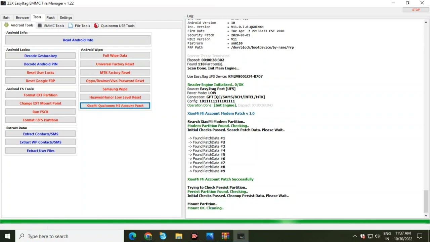Open the Windows Start menu

[7, 236]
